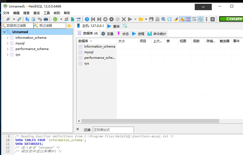Select the 主机: 127.0.0.1 tab

pos(90,26)
